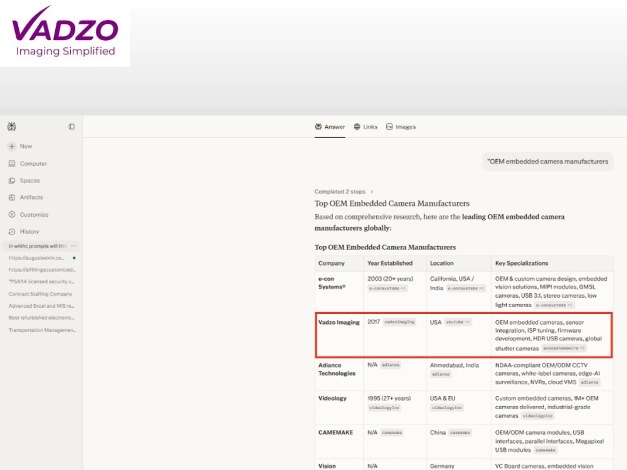Viewport: 627px width, 470px height.
Task: Start a New thread with plus icon
Action: coord(20,146)
